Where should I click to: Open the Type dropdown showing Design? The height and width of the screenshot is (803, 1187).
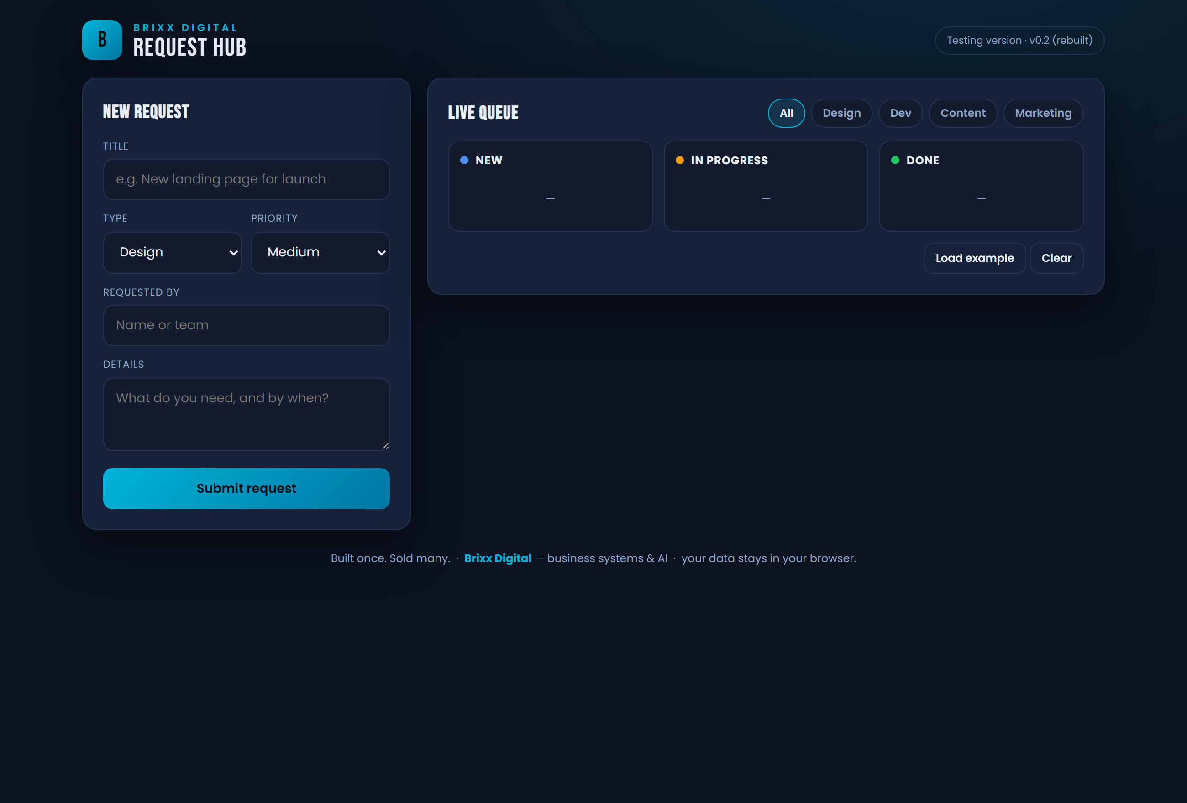[172, 253]
